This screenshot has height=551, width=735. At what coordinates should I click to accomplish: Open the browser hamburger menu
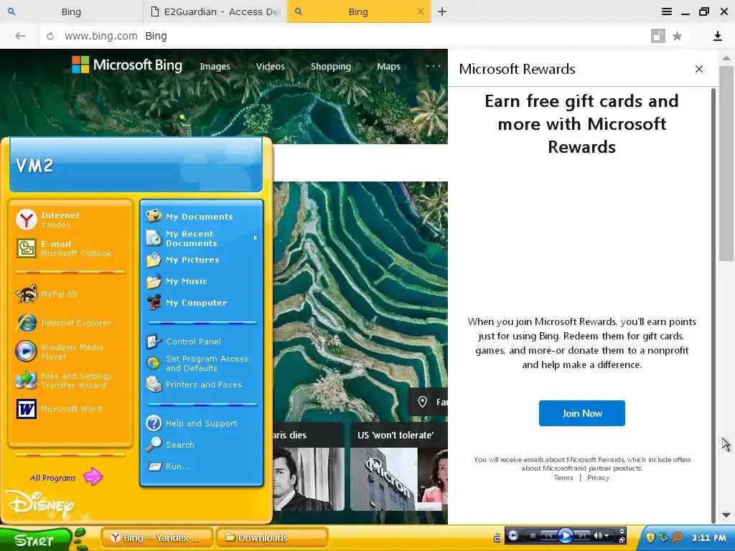[667, 11]
